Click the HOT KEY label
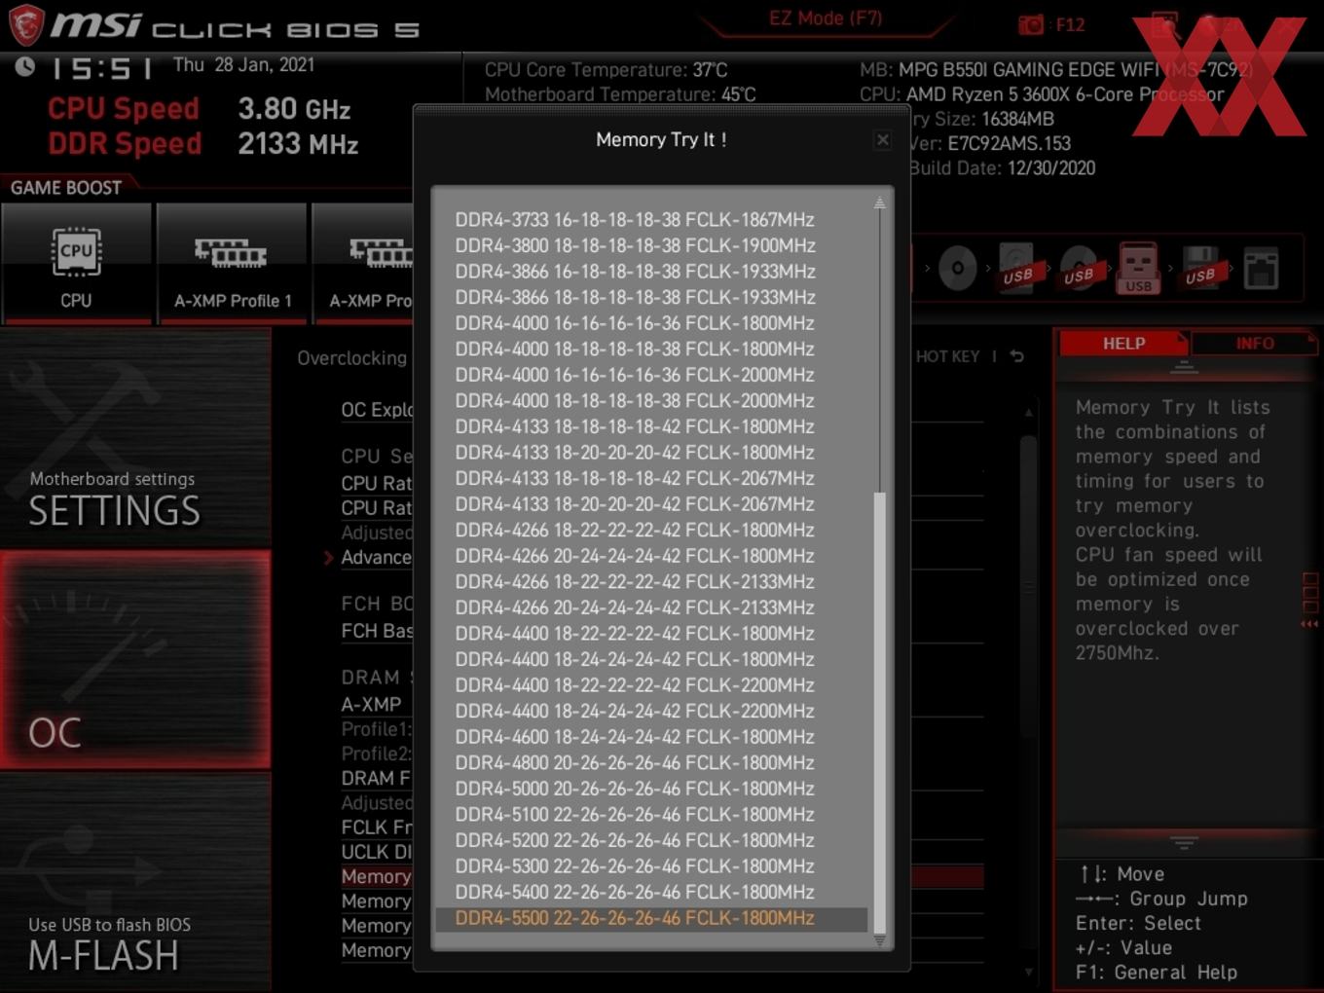The height and width of the screenshot is (993, 1324). (x=947, y=356)
